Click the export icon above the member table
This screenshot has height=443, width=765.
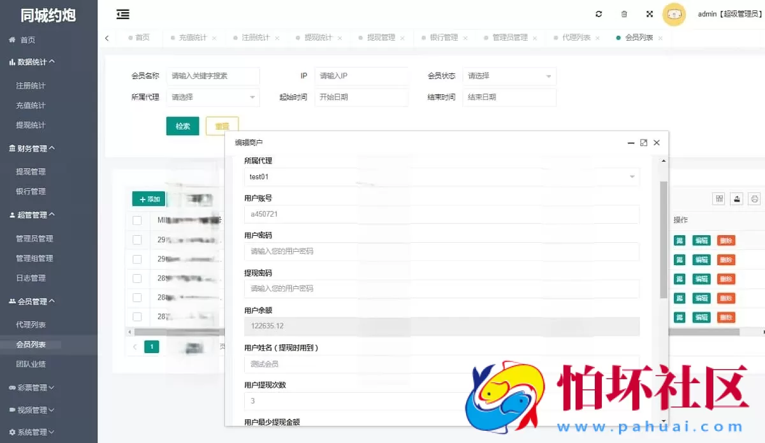[x=736, y=198]
